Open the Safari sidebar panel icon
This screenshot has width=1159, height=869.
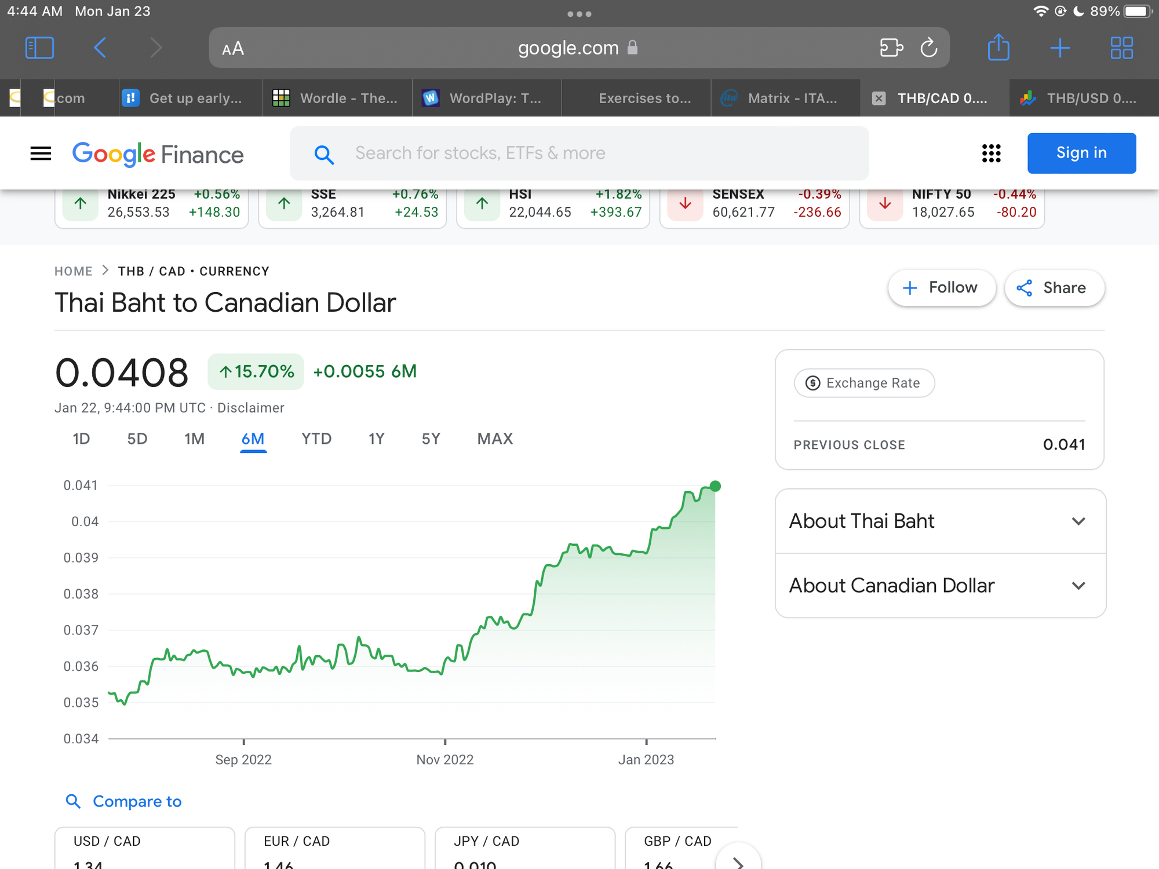pyautogui.click(x=40, y=48)
